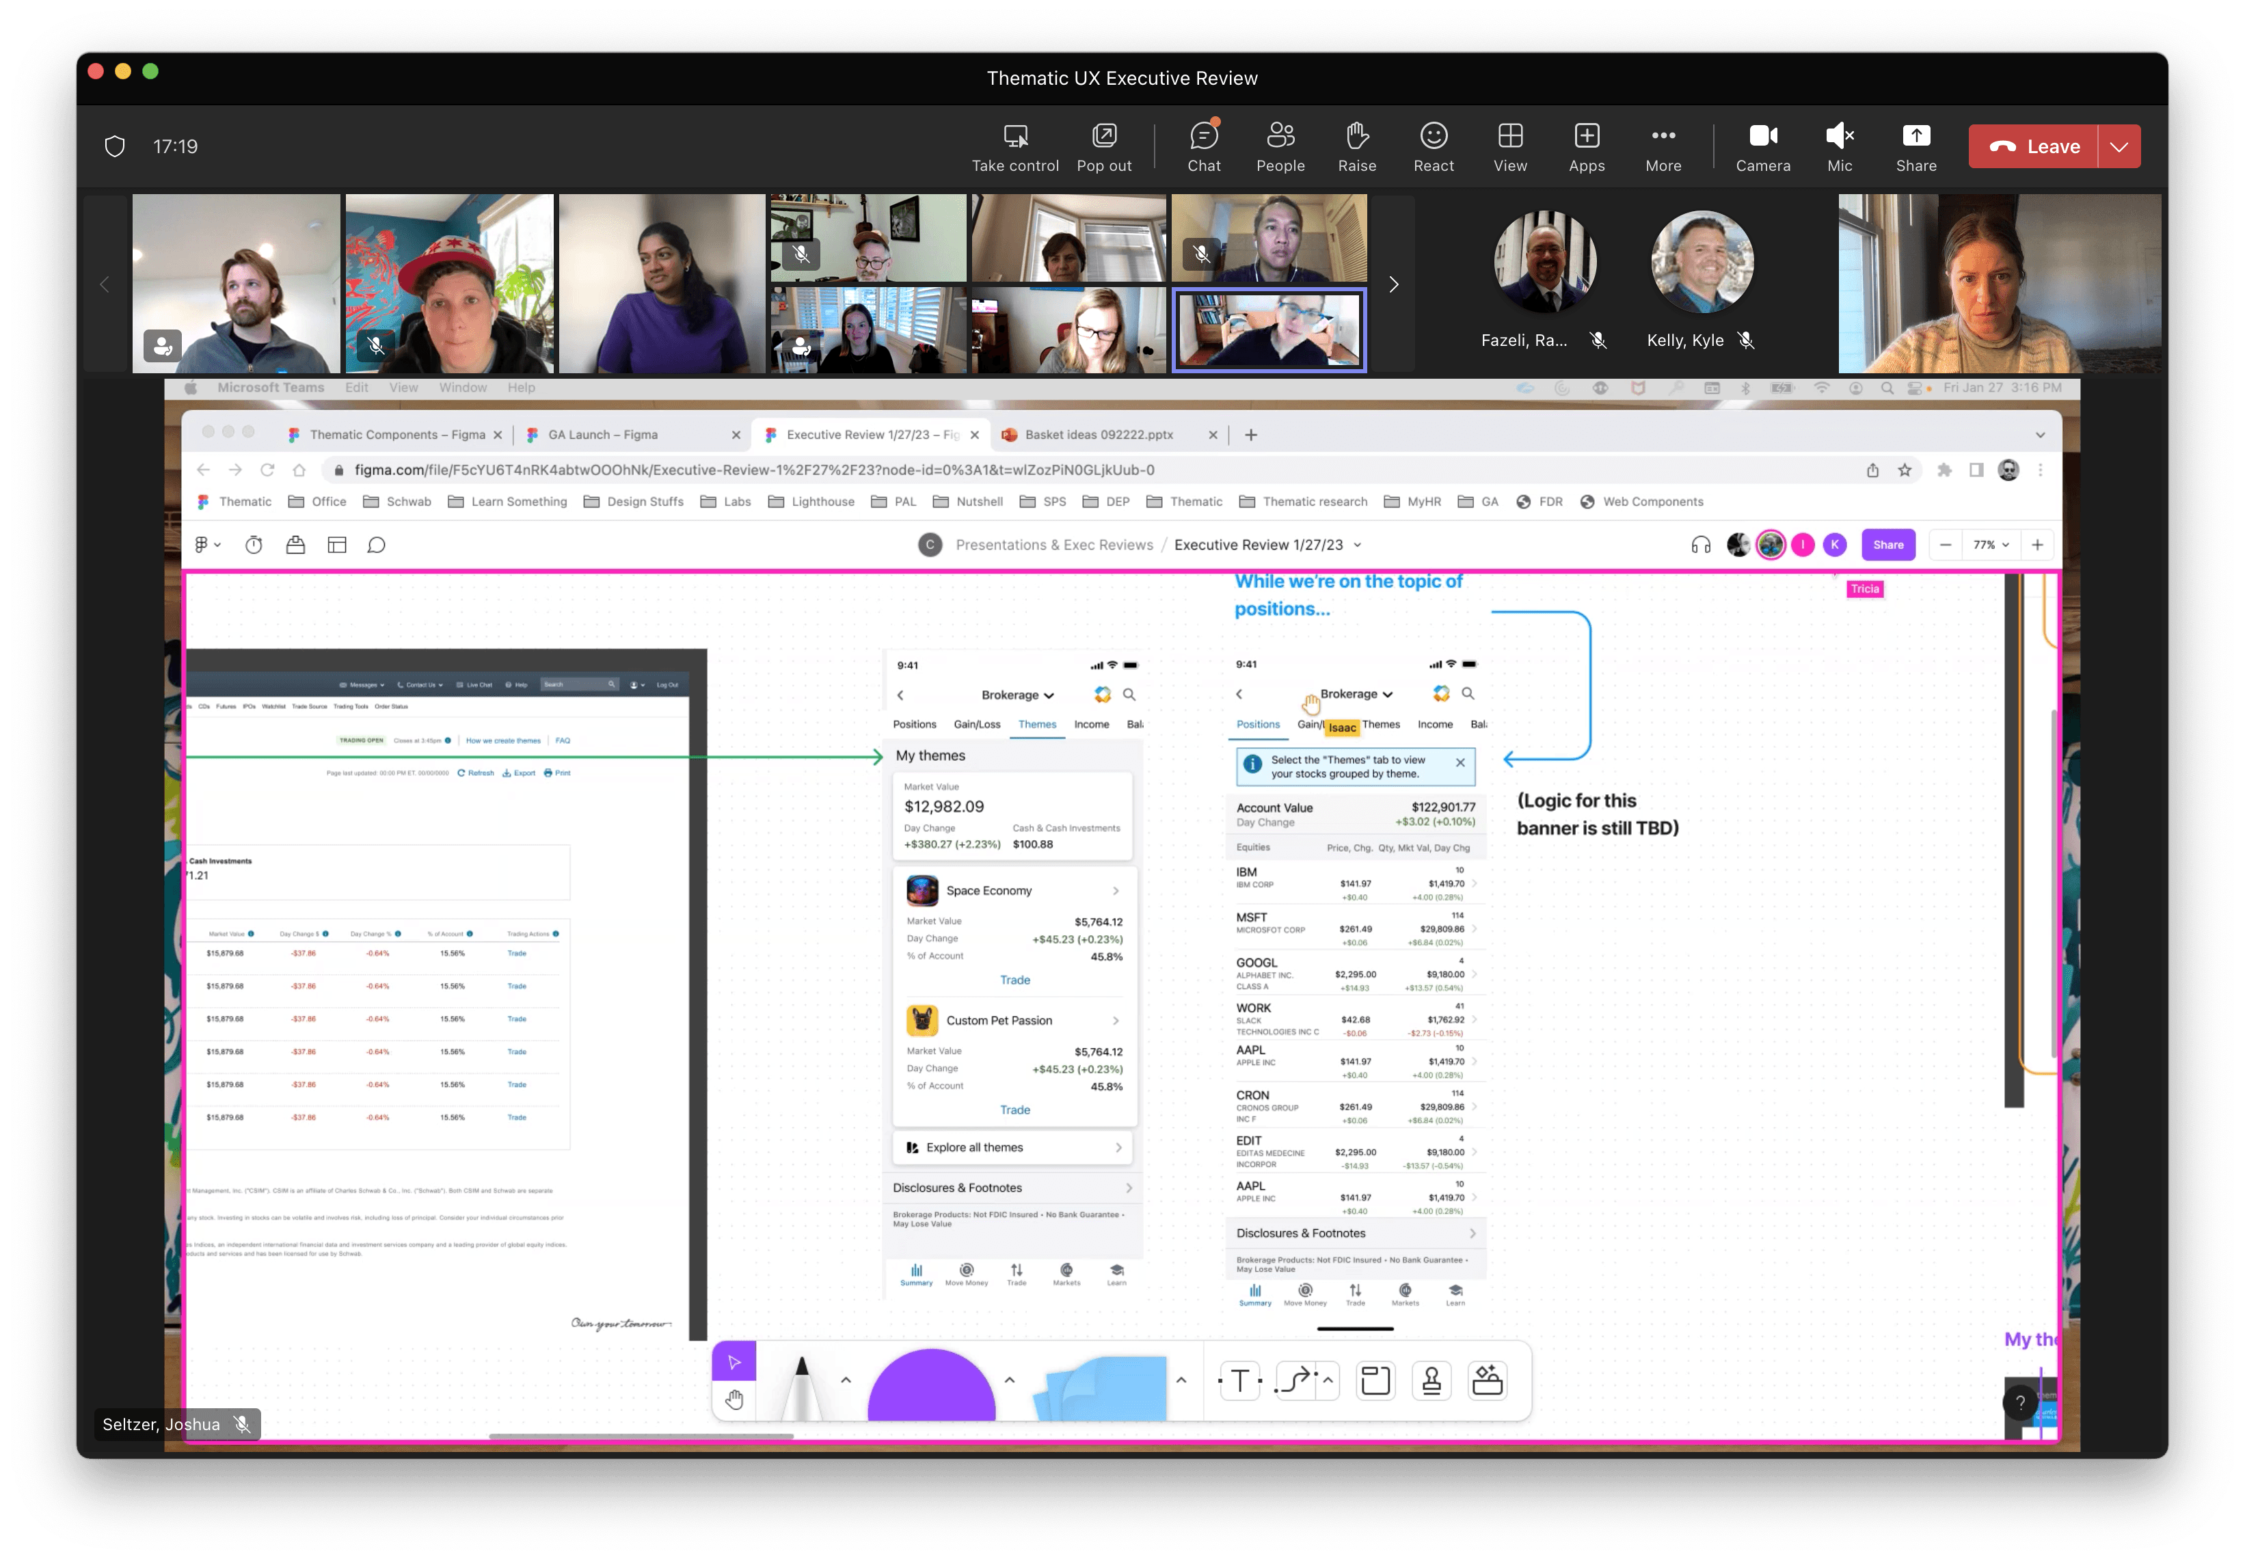
Task: Open the Chat panel
Action: [x=1203, y=146]
